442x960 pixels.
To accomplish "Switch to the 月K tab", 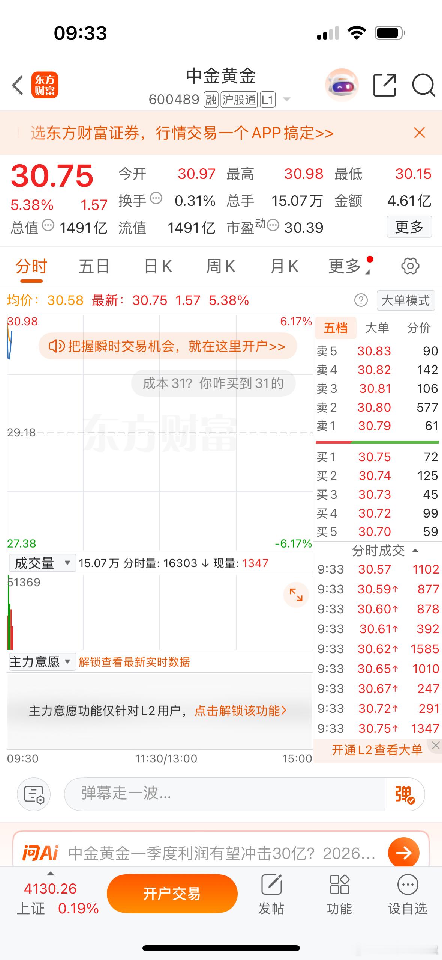I will (x=285, y=266).
